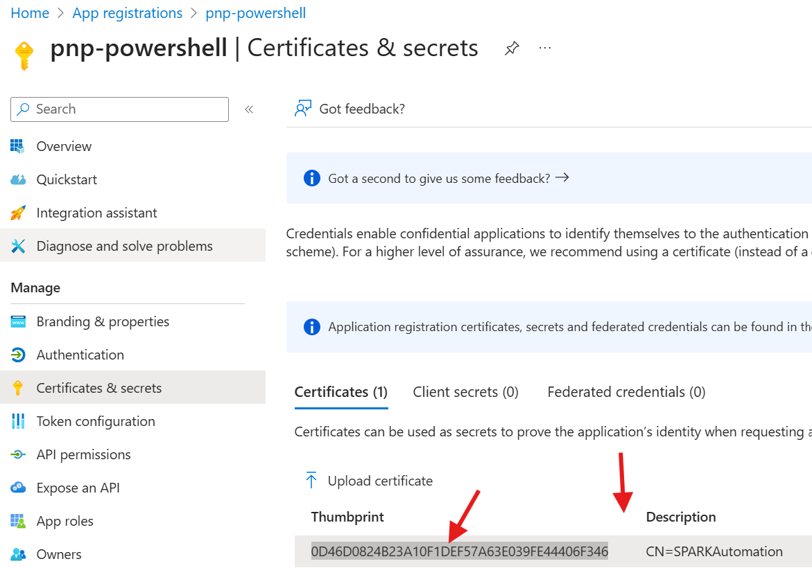The image size is (812, 568).
Task: Click the API permissions icon
Action: tap(18, 454)
